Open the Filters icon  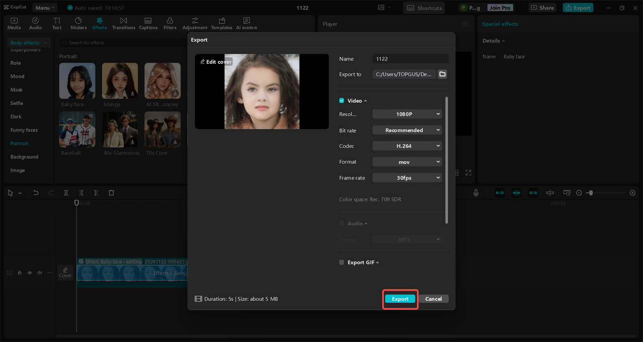[170, 23]
